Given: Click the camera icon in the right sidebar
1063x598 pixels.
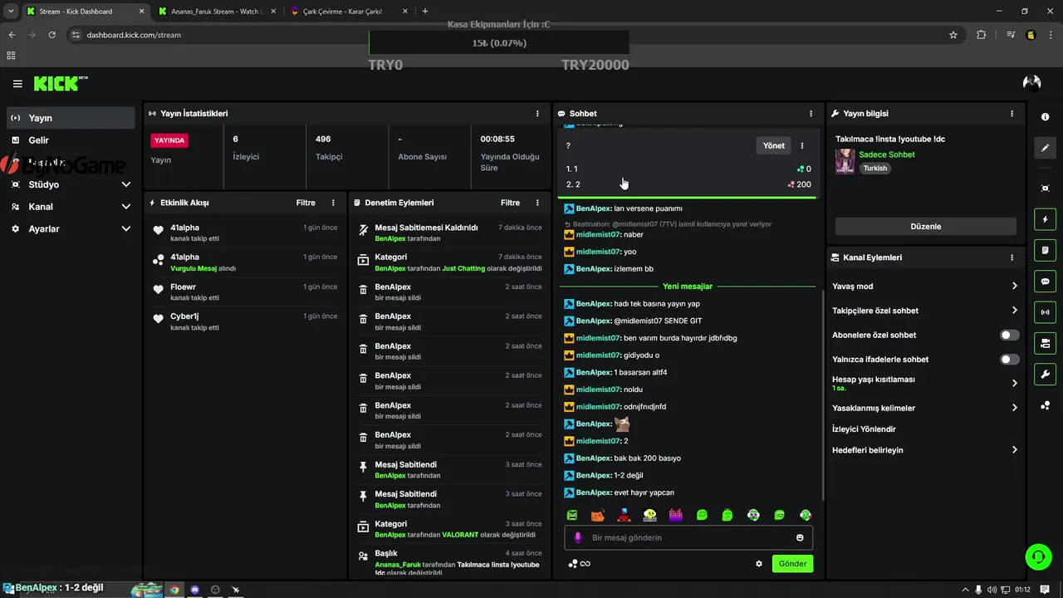Looking at the screenshot, I should tap(1045, 343).
